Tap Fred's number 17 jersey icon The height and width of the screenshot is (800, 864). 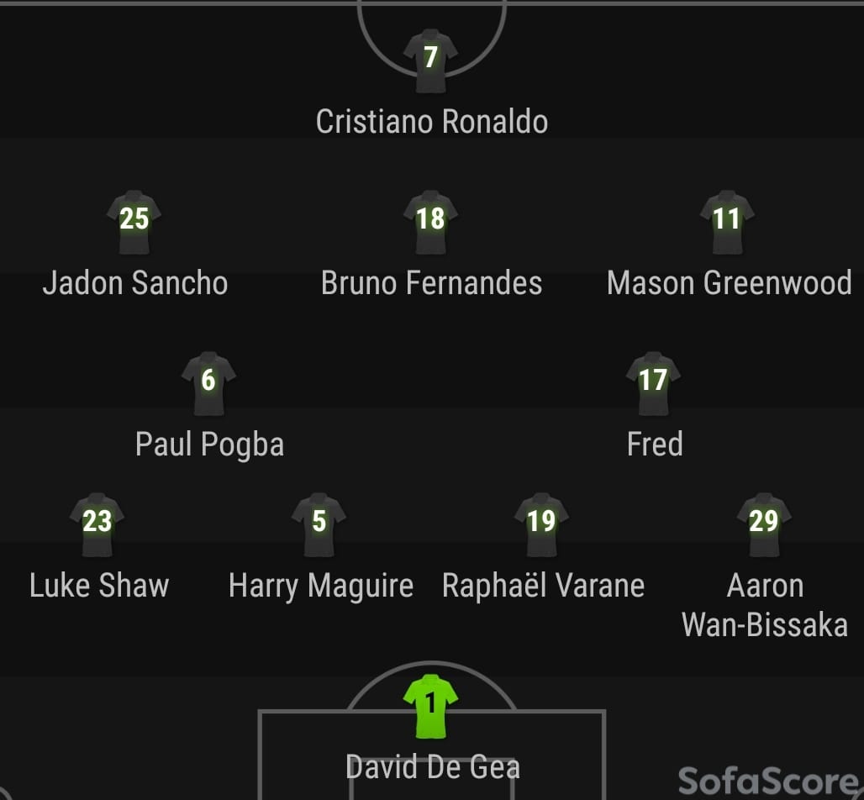point(654,384)
